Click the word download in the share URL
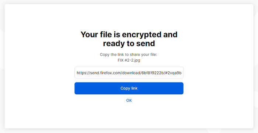 tap(131, 73)
